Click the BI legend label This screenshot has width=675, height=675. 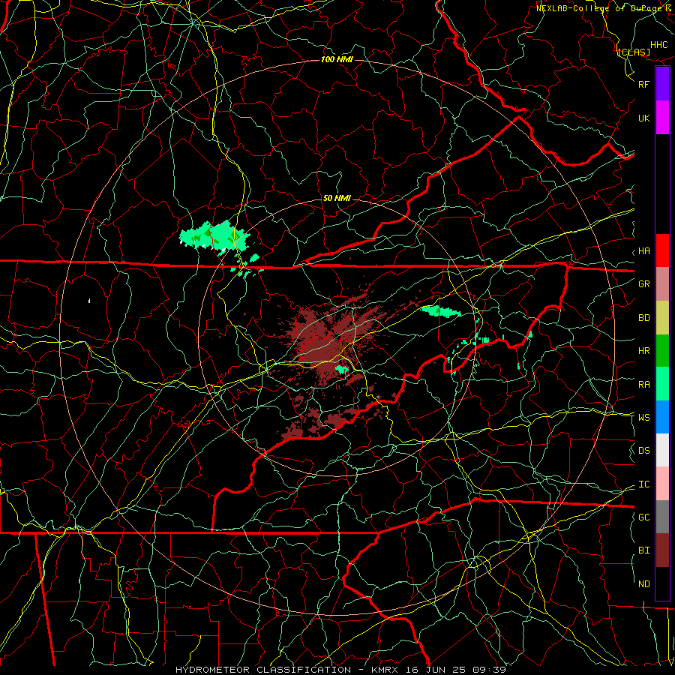click(x=643, y=550)
